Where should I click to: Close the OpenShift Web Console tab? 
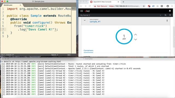click(x=118, y=2)
